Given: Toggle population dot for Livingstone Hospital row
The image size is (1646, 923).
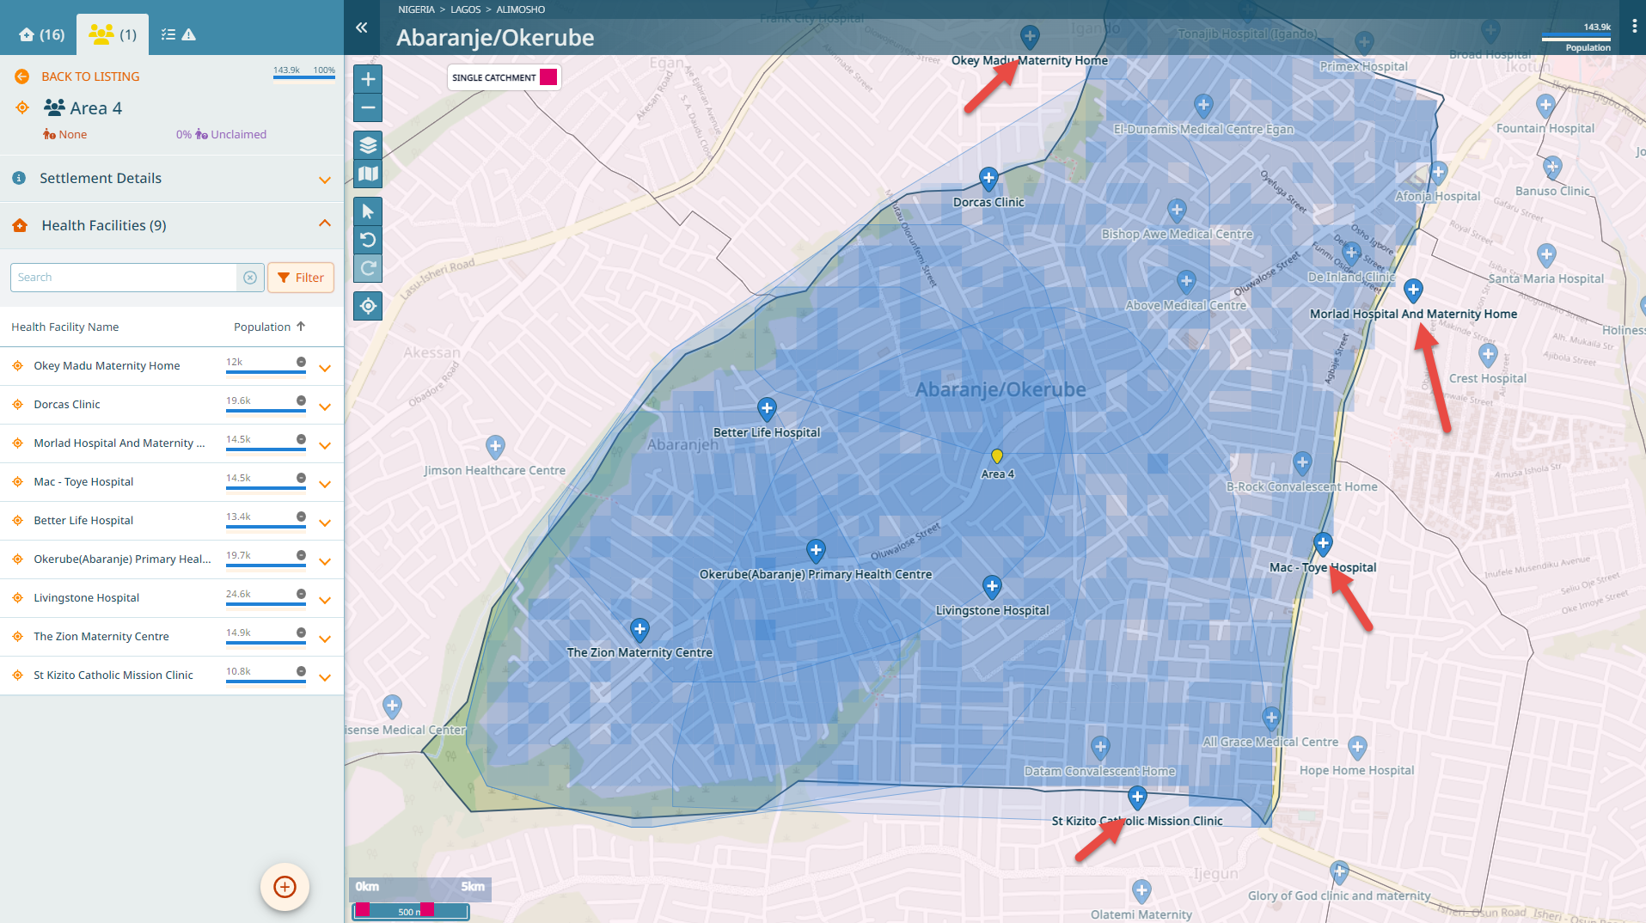Looking at the screenshot, I should point(301,594).
